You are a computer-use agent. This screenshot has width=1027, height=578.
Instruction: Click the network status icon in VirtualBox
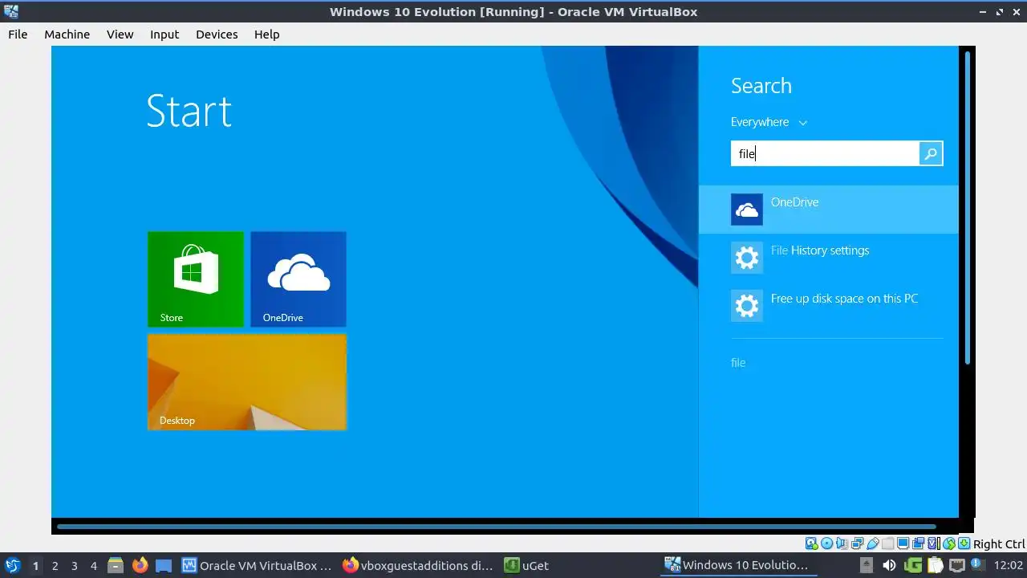pos(857,544)
